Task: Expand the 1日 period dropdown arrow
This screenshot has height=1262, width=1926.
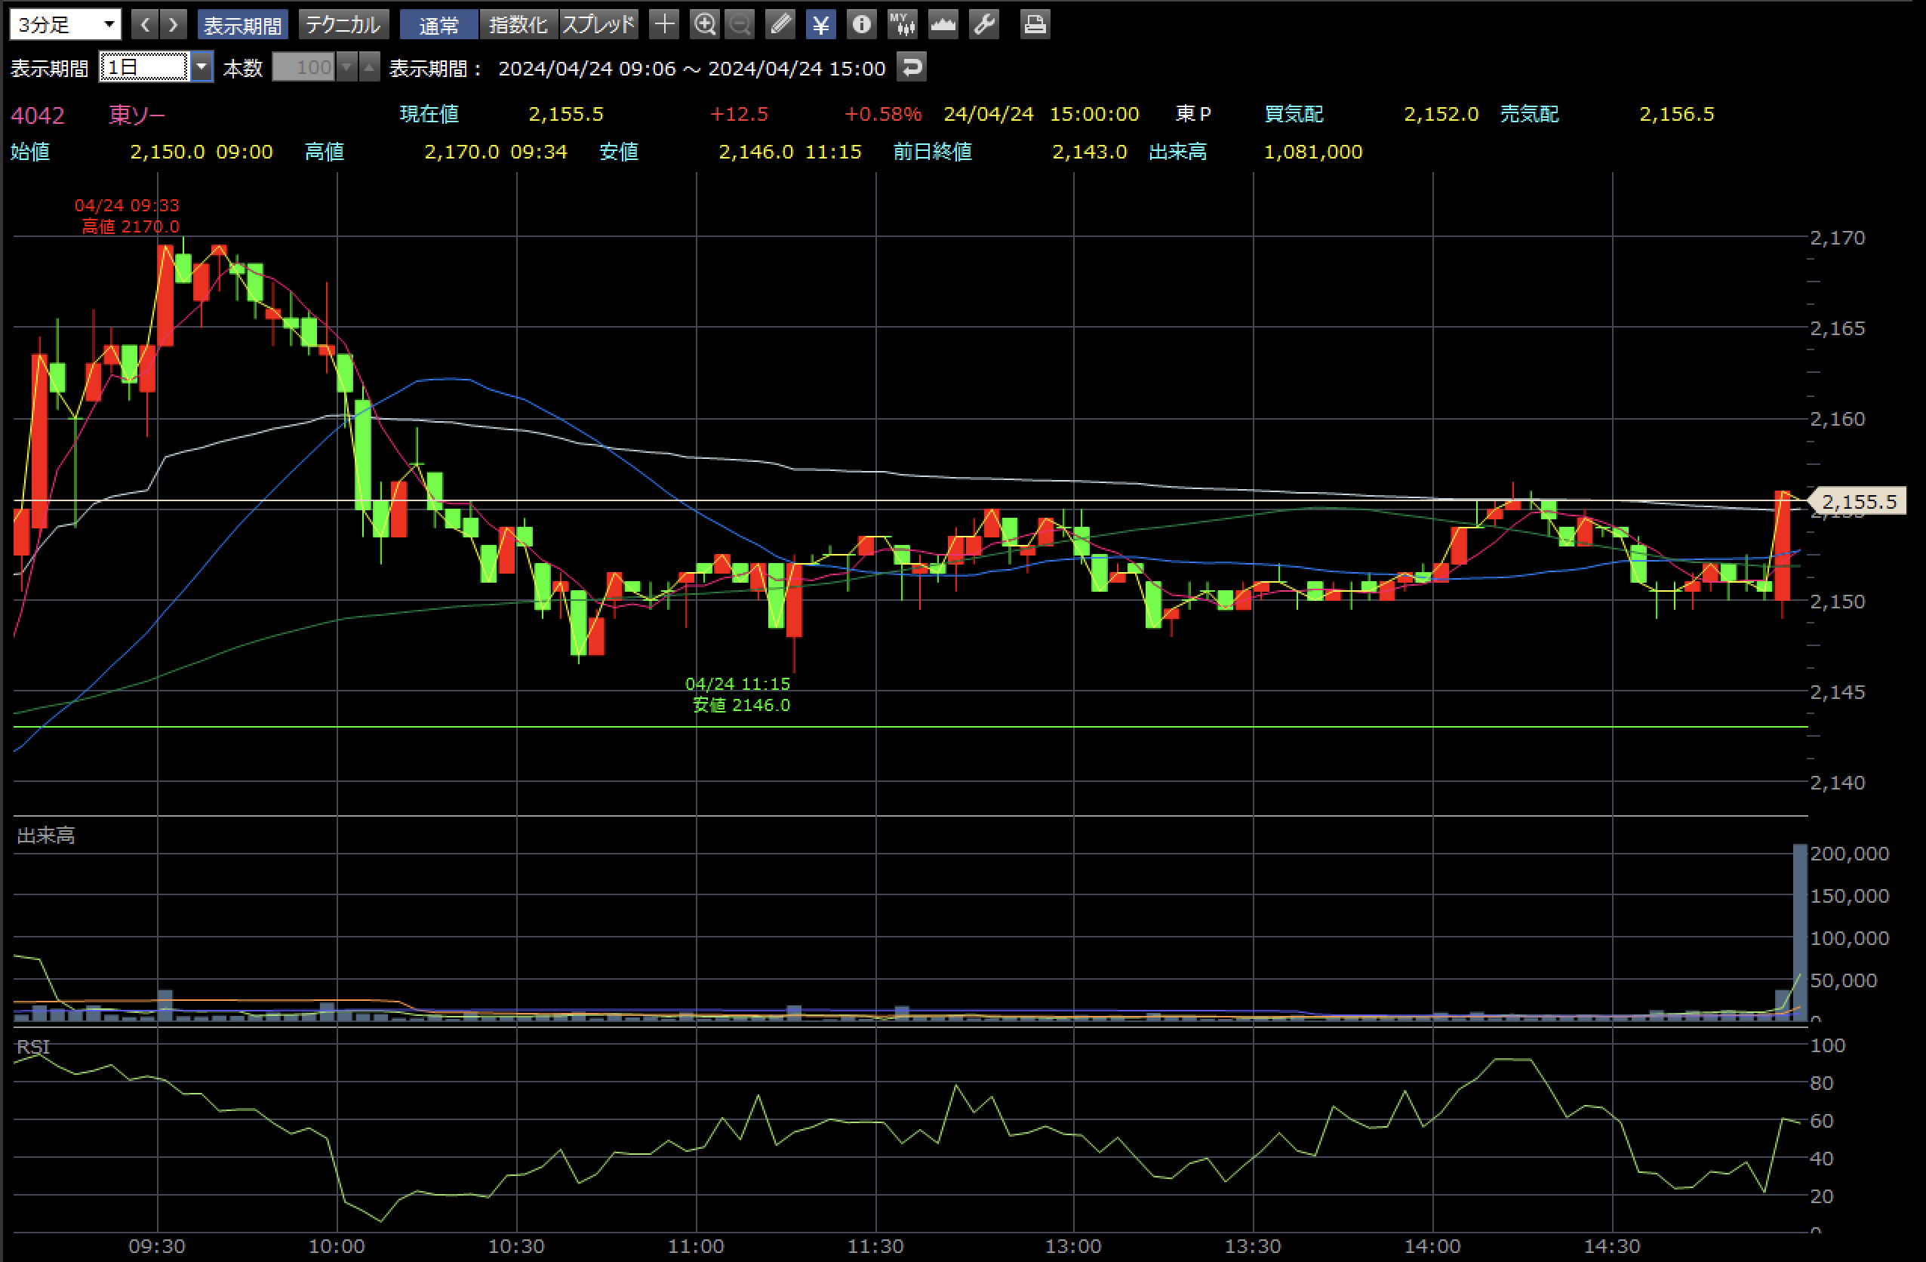Action: (202, 67)
